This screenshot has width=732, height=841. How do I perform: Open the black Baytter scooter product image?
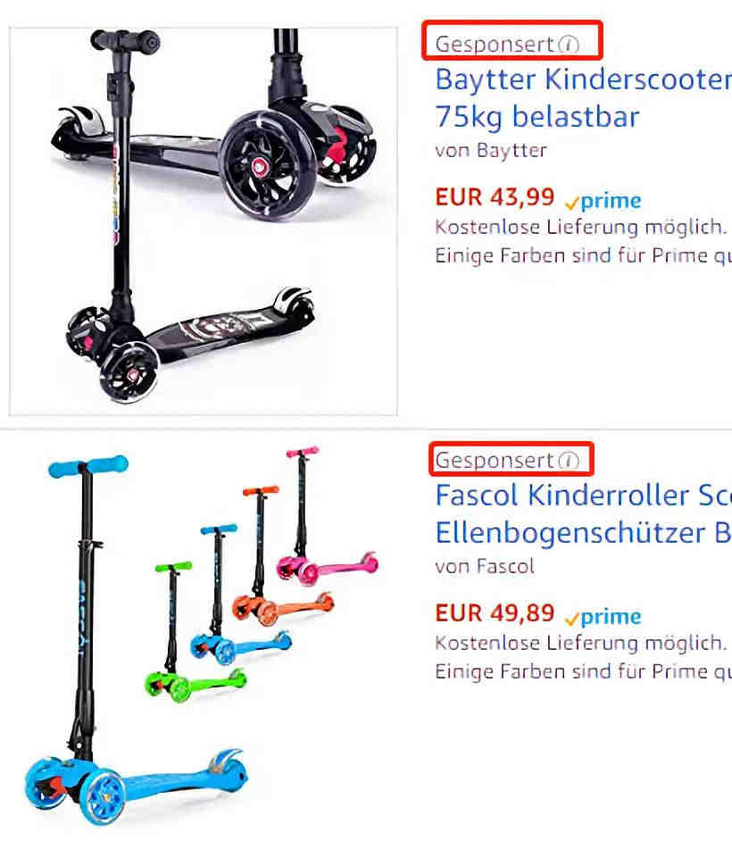pyautogui.click(x=204, y=221)
